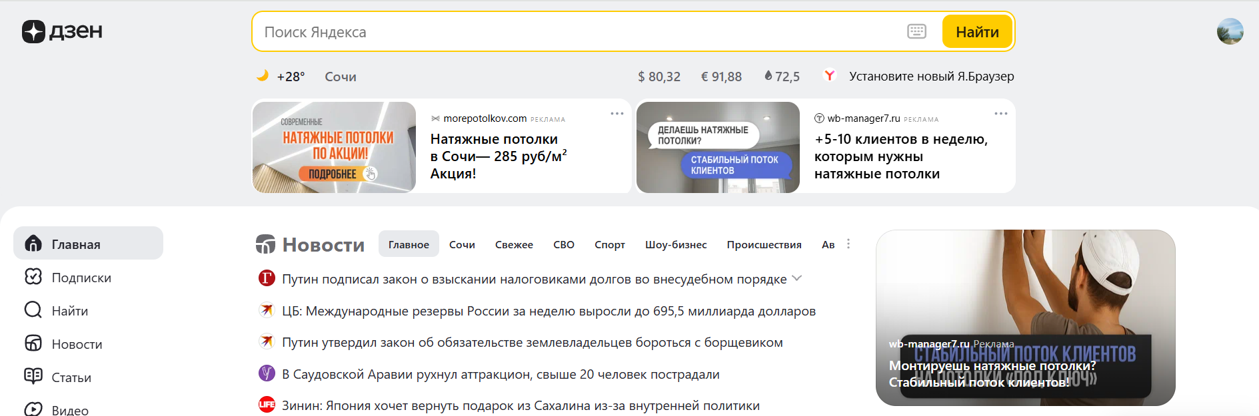Click the Новости section logo icon

tap(265, 244)
